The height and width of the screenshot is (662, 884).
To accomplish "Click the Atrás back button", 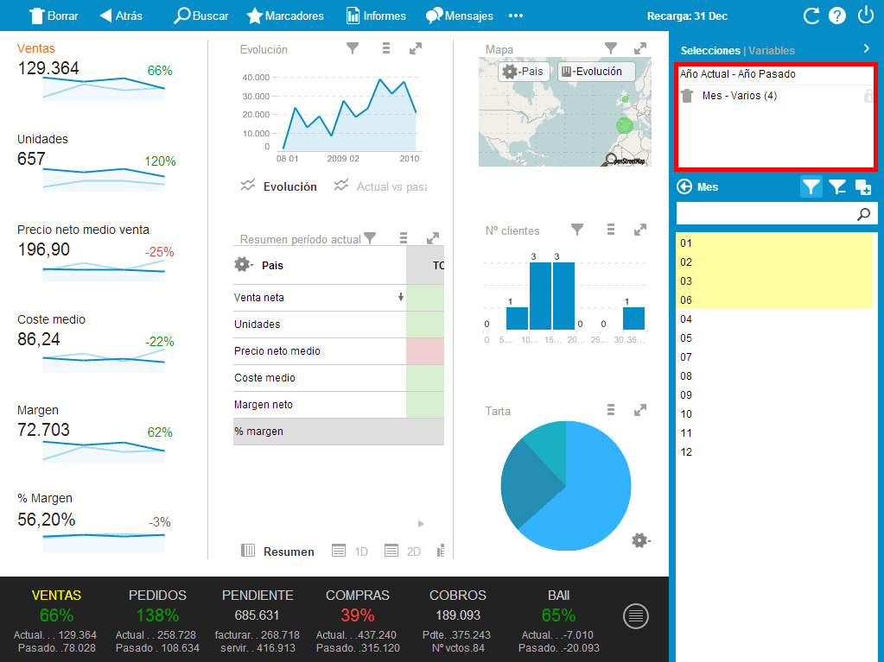I will point(121,16).
